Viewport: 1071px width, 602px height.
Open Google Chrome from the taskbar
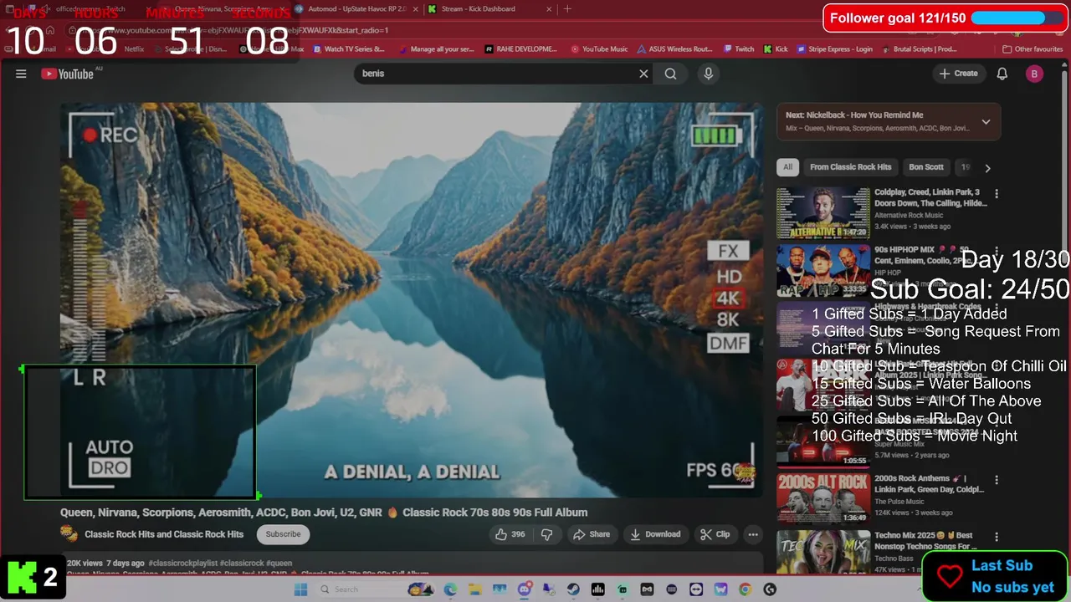[746, 589]
